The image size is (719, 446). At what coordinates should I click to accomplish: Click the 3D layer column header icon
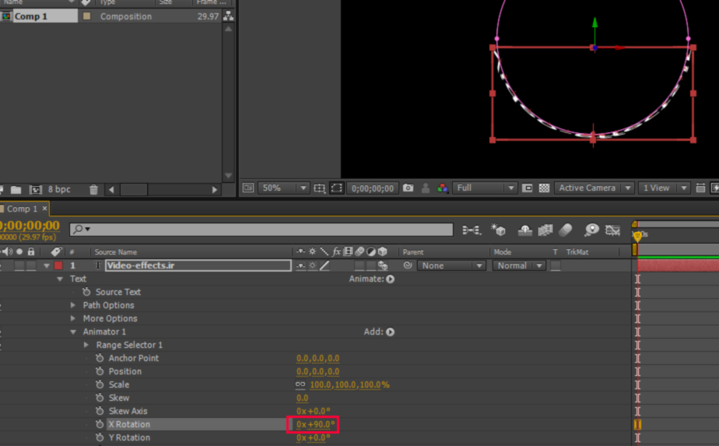point(382,251)
